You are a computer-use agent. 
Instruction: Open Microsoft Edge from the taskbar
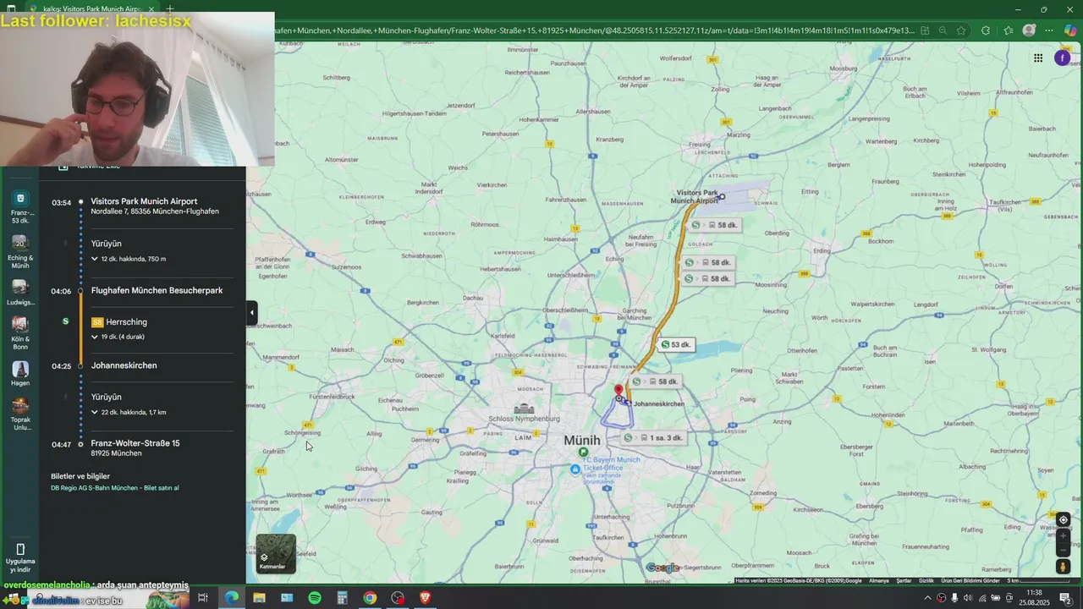(x=231, y=598)
